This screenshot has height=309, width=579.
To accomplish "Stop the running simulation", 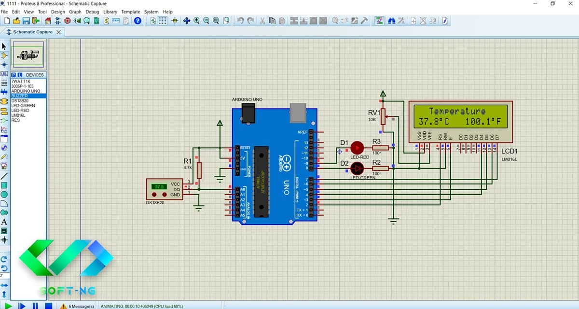I will (48, 306).
